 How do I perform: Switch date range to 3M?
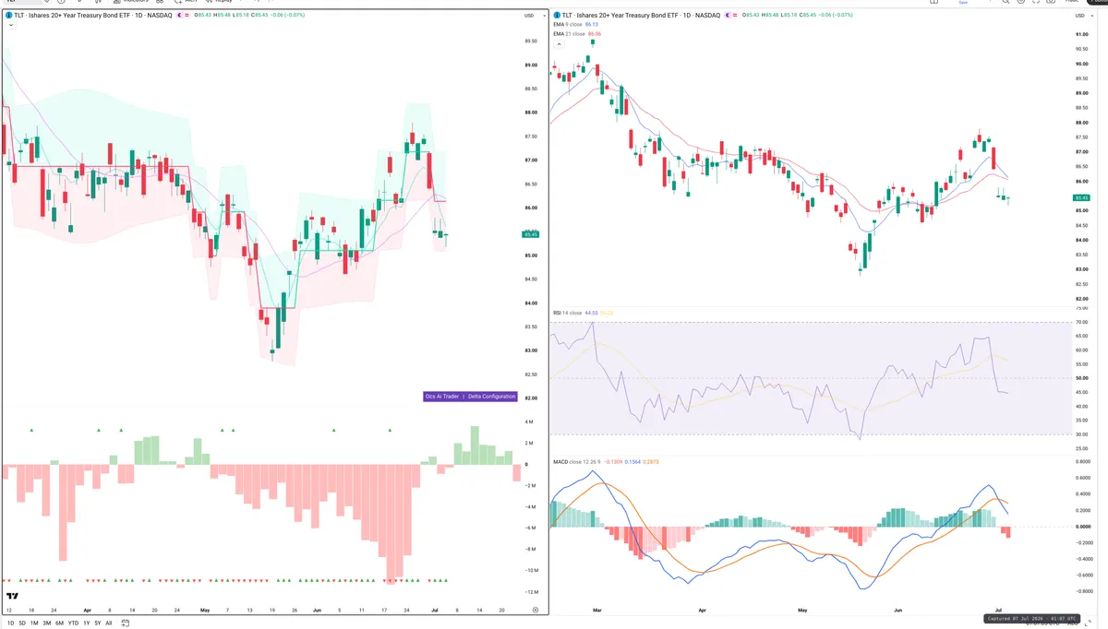[46, 623]
